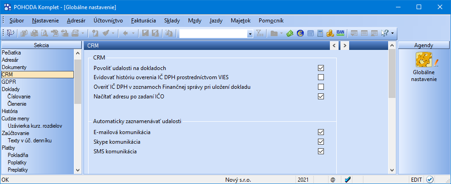Click the round checkmark icon in status bar
The height and width of the screenshot is (184, 451).
[430, 180]
